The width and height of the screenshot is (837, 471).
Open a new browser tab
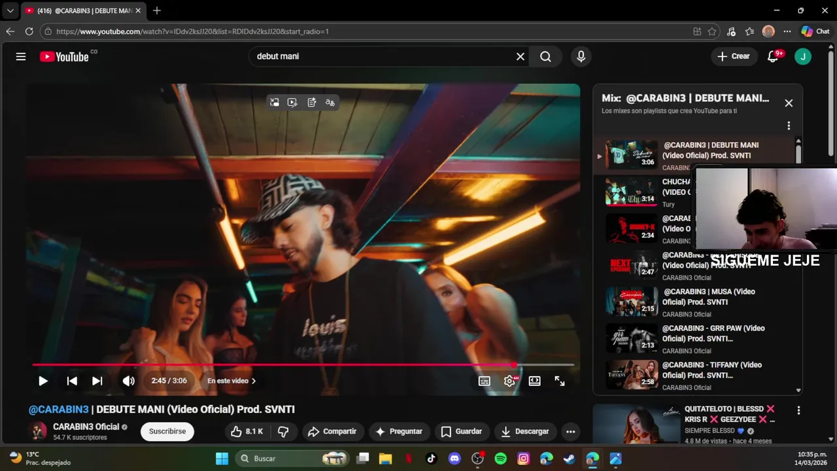[157, 10]
